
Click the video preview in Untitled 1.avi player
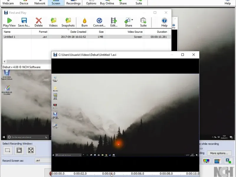pyautogui.click(x=125, y=115)
